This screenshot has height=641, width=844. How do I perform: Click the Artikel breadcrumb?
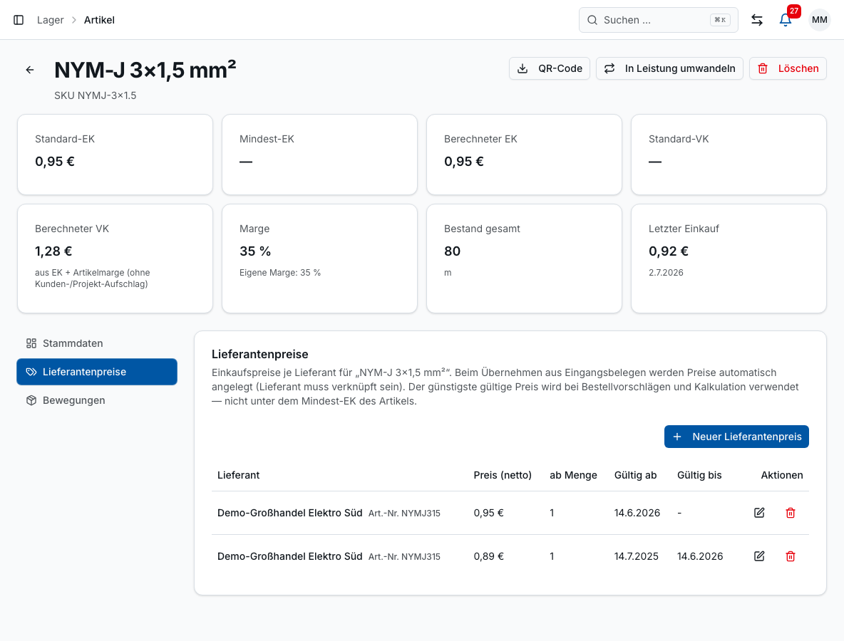[99, 20]
